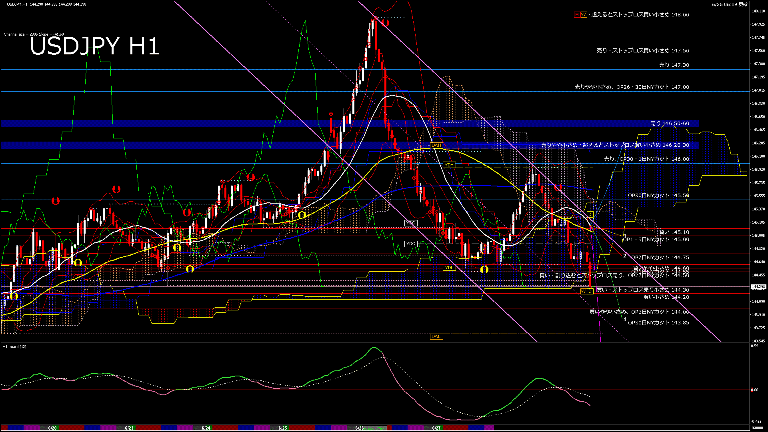This screenshot has height=432, width=768.
Task: Click the YDC yesterday-close marker label
Action: click(x=411, y=223)
